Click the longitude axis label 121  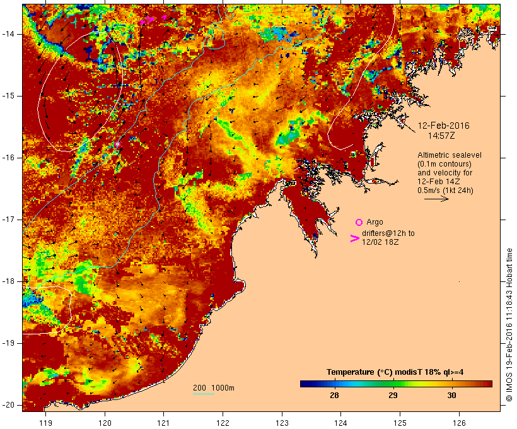click(163, 423)
